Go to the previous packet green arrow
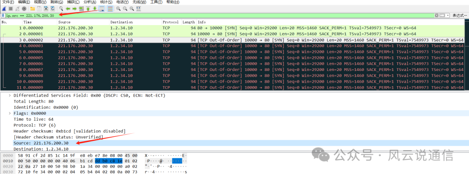 [x=68, y=9]
